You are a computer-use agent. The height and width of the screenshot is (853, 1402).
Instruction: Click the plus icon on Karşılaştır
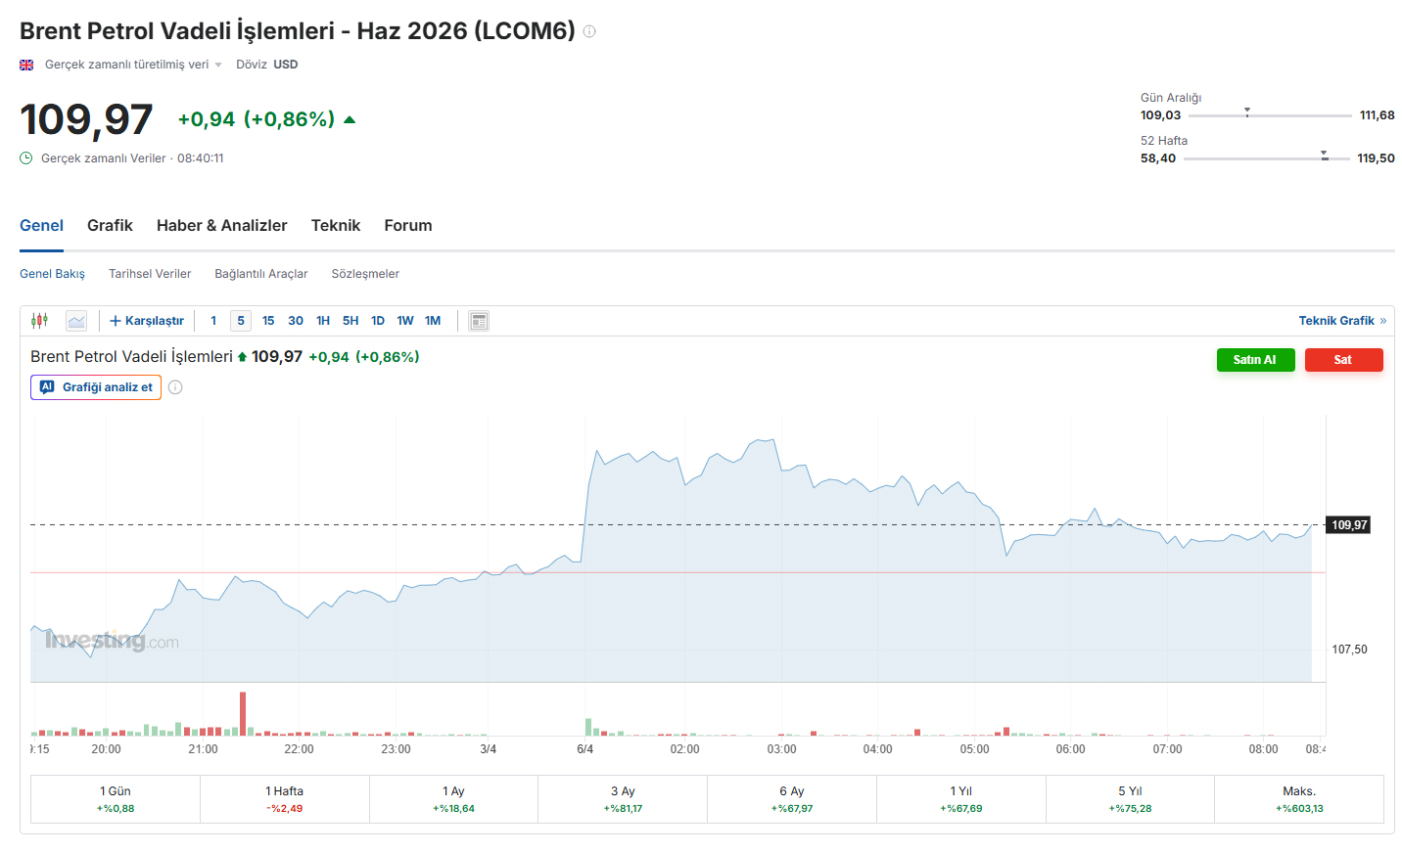115,321
